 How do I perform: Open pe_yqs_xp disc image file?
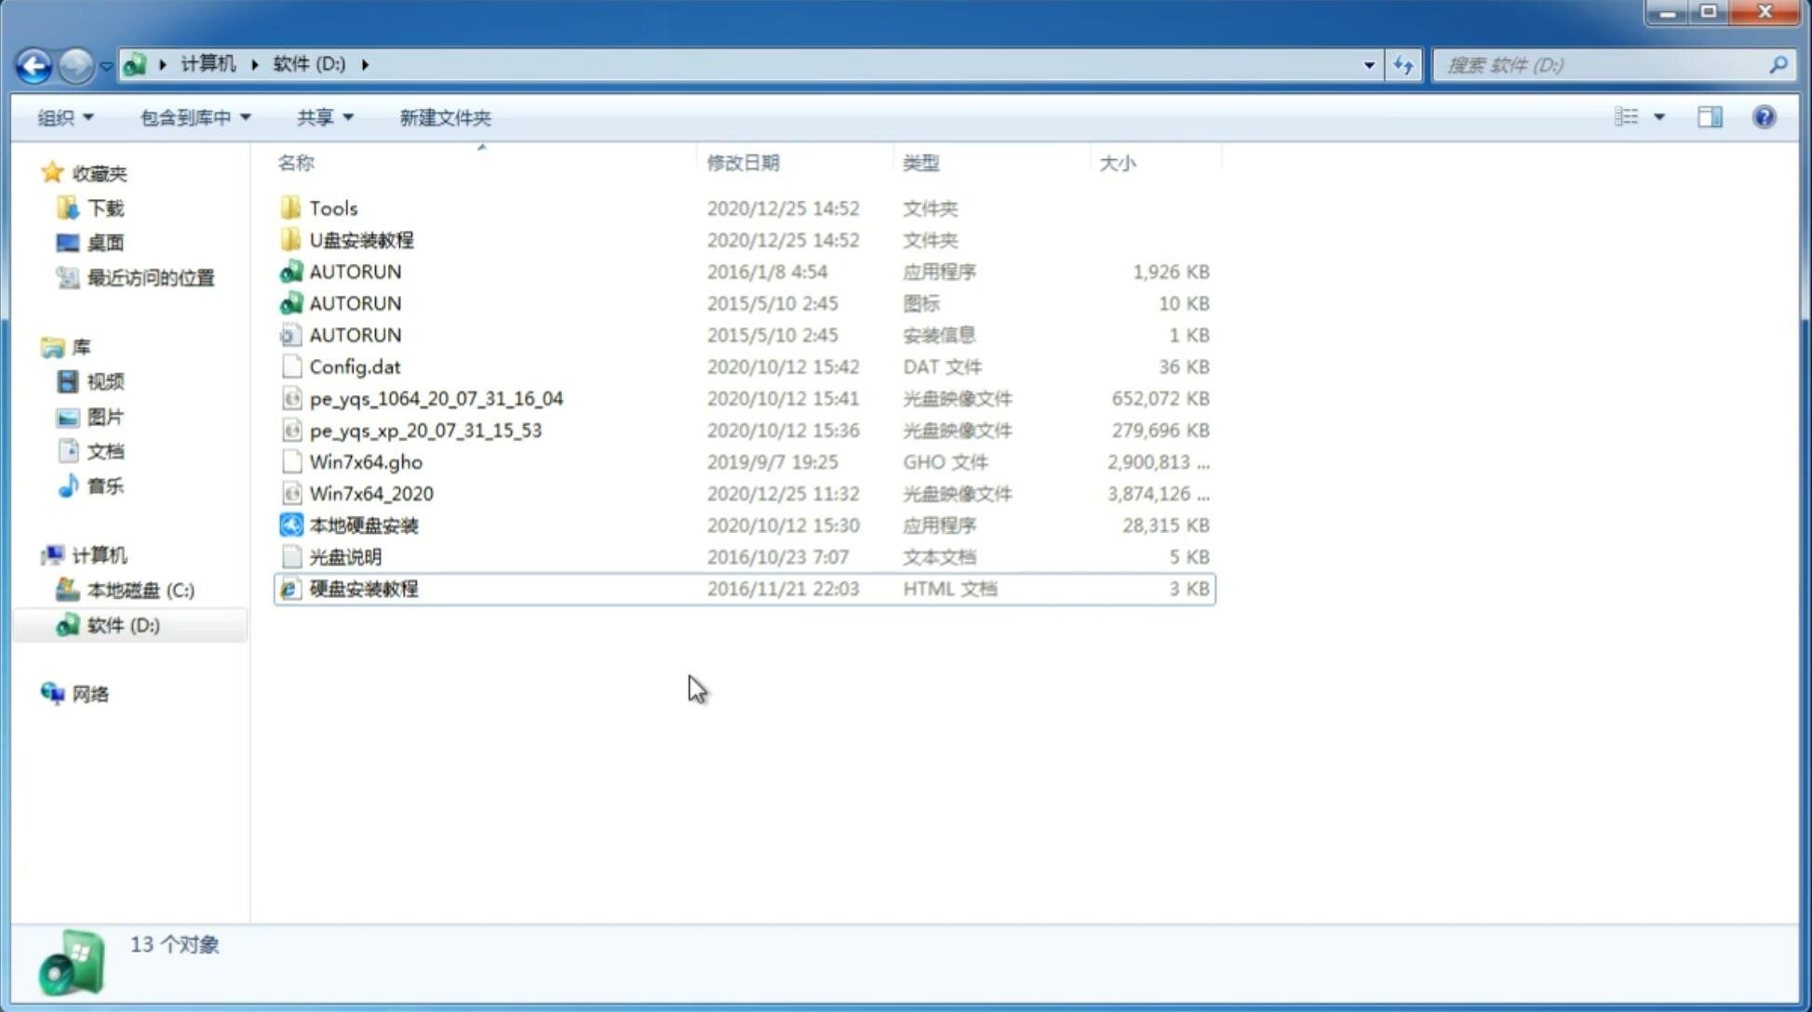425,430
